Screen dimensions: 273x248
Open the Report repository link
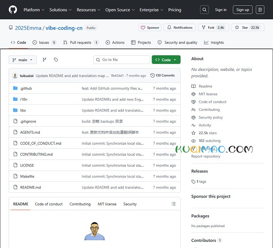[206, 157]
